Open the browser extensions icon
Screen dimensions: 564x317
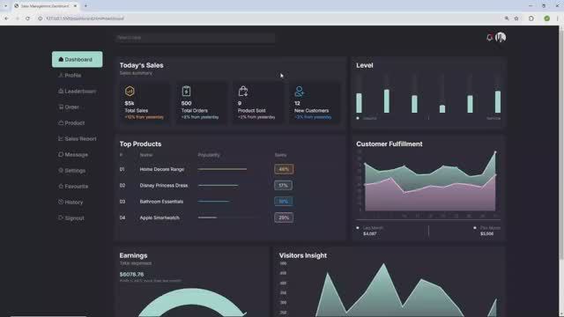pyautogui.click(x=531, y=18)
